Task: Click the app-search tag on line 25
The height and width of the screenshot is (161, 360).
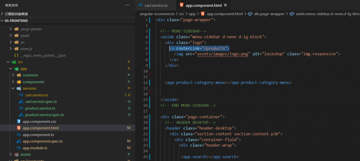Action: [x=210, y=157]
